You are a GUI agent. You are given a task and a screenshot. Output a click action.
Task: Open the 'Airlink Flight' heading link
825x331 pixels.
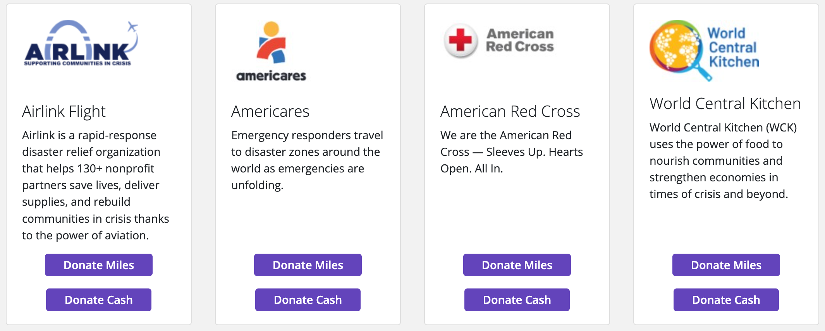click(x=64, y=111)
